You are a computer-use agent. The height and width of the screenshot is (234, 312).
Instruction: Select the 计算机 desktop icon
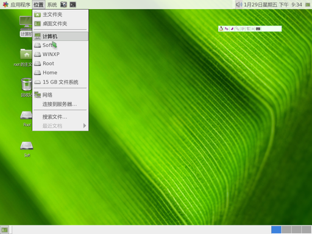(26, 26)
